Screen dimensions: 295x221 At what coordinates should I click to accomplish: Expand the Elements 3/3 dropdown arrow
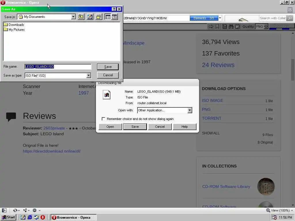tap(220, 18)
